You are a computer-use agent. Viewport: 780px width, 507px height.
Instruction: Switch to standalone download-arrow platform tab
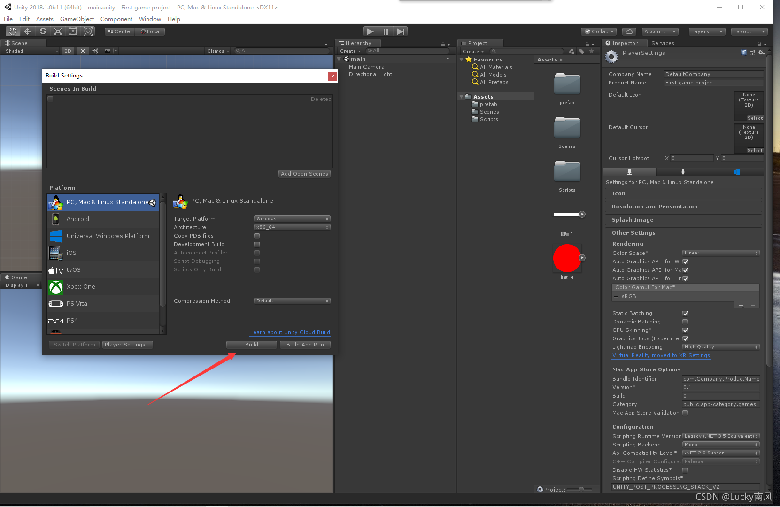tap(629, 172)
